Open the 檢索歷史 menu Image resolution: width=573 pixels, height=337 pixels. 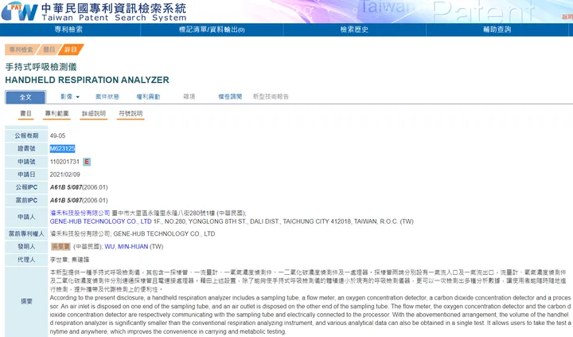tap(354, 29)
